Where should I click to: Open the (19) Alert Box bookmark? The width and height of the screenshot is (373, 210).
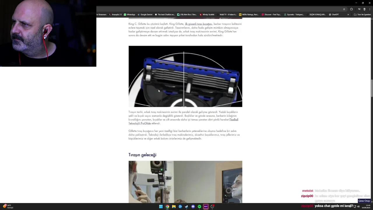coord(187,15)
